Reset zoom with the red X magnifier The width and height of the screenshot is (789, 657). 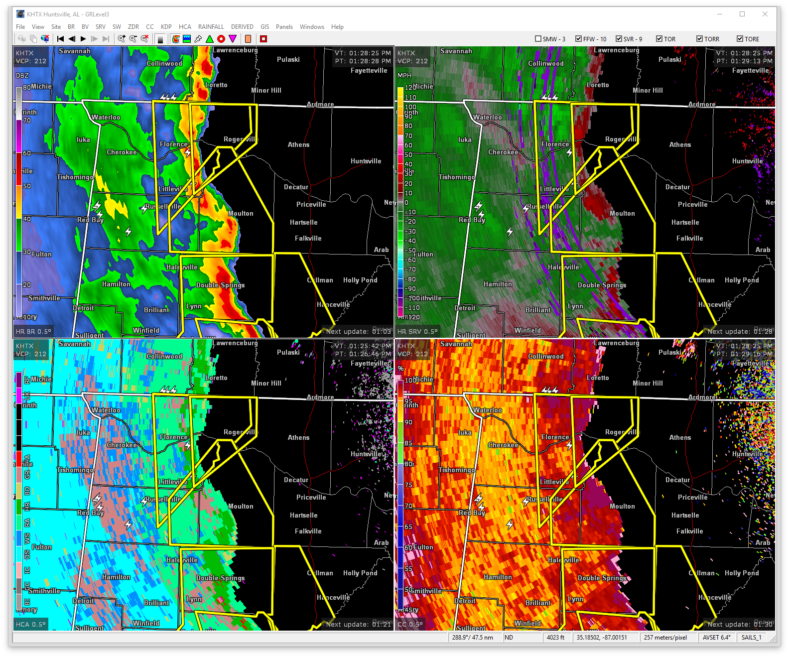144,39
